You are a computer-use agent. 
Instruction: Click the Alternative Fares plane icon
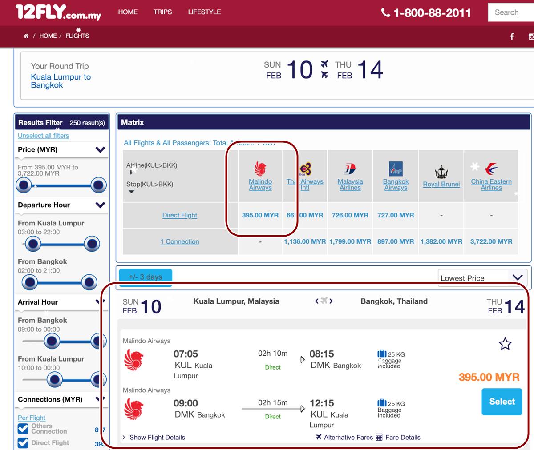319,437
